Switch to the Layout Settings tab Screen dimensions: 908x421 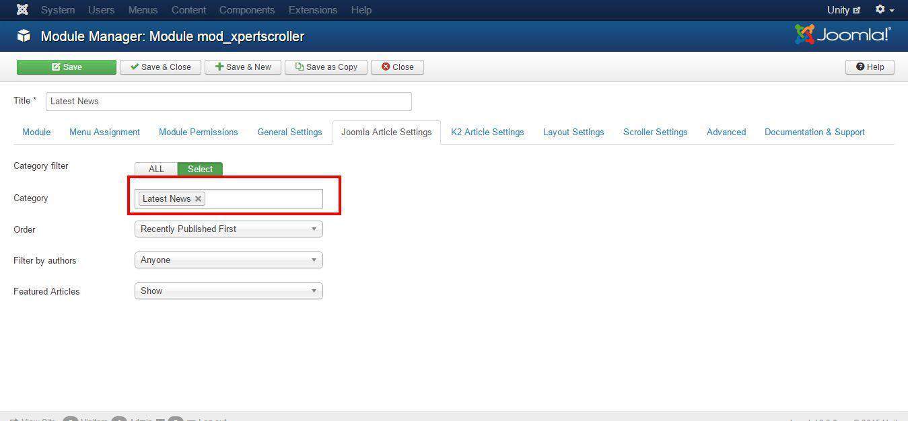point(573,132)
